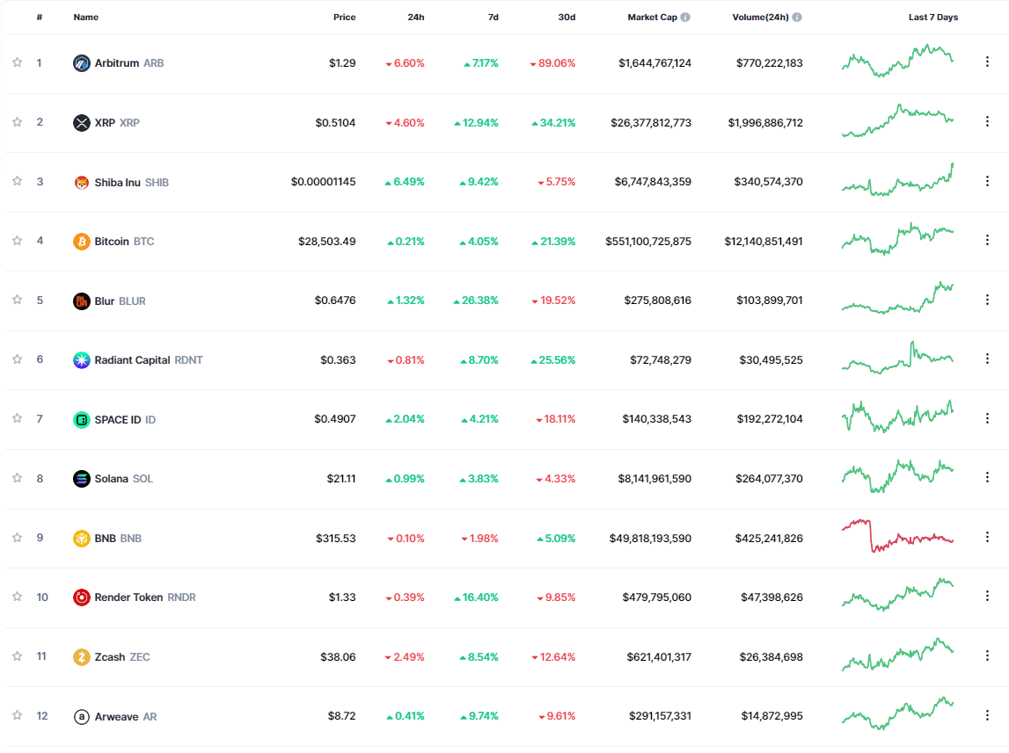Favorite BNB with its star icon

click(x=17, y=538)
